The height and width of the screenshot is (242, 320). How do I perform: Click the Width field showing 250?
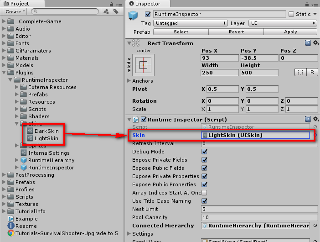tap(220, 73)
